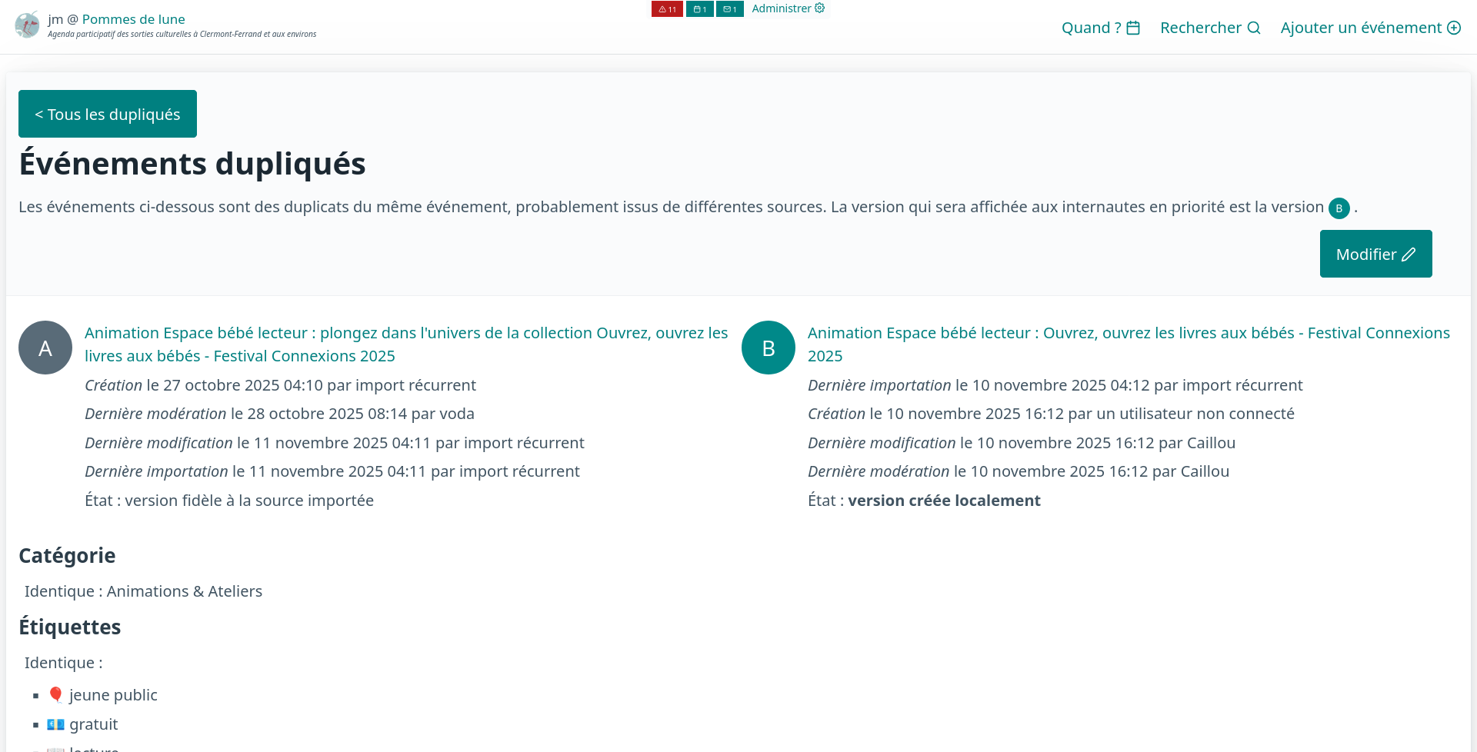This screenshot has height=752, width=1477.
Task: Open the Quand ? menu
Action: tap(1091, 28)
